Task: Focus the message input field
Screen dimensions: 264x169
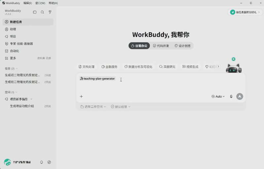Action: coord(161,84)
